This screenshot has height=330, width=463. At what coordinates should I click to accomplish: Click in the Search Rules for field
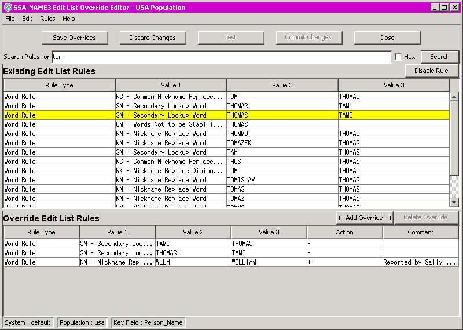[221, 57]
